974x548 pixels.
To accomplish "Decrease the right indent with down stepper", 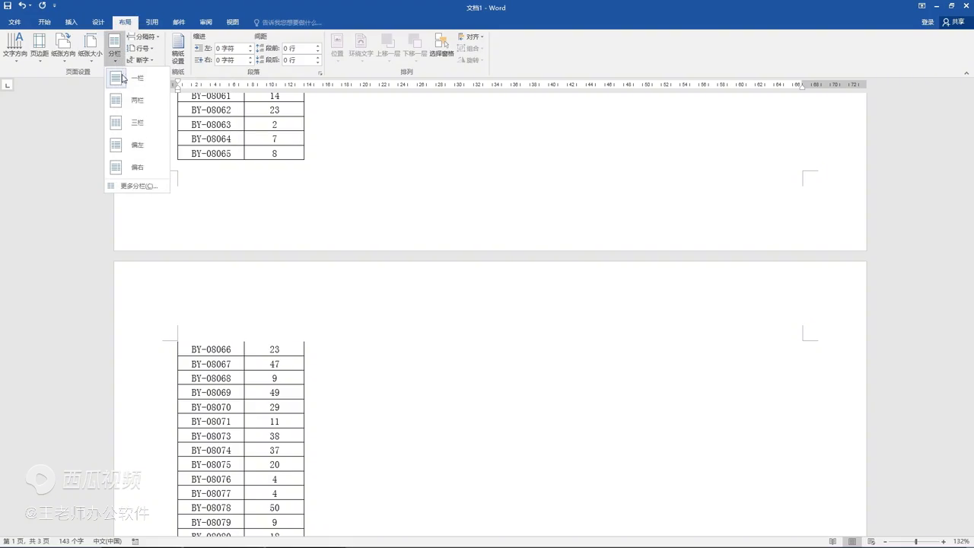I will (250, 62).
